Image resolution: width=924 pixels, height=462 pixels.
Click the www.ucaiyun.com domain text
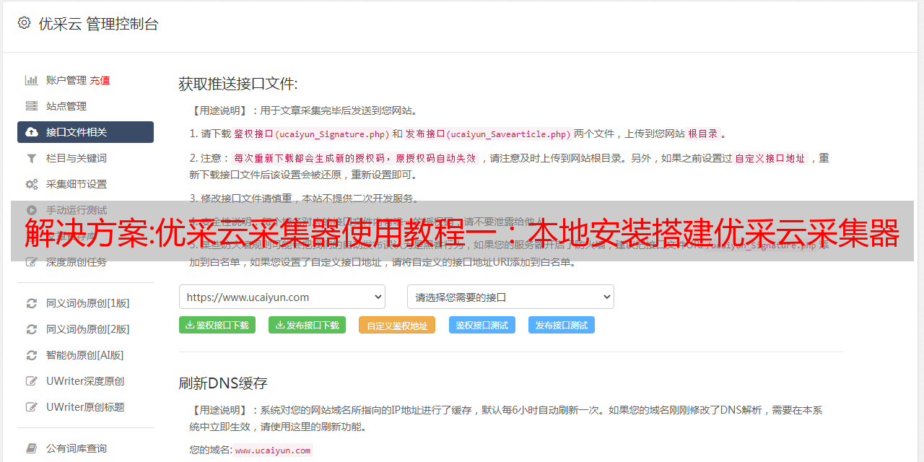(x=273, y=450)
